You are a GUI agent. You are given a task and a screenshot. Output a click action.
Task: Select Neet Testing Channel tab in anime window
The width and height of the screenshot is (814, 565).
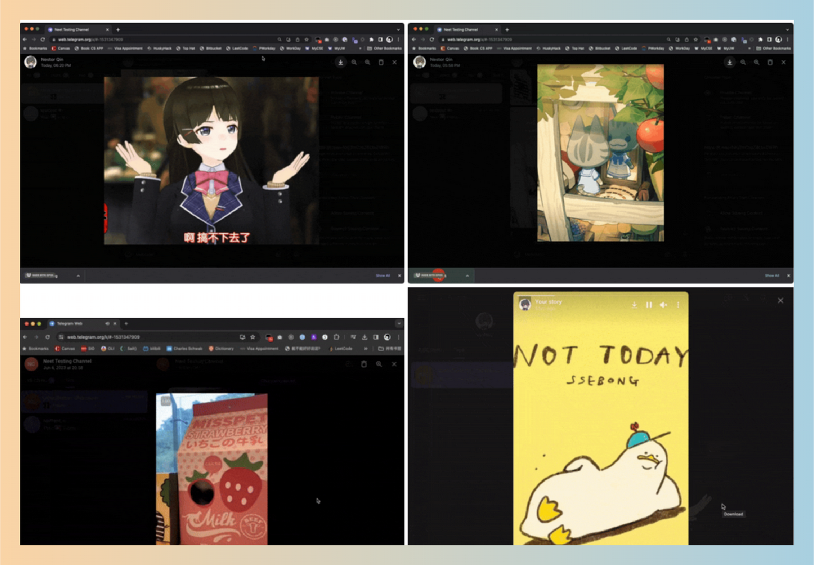point(79,29)
